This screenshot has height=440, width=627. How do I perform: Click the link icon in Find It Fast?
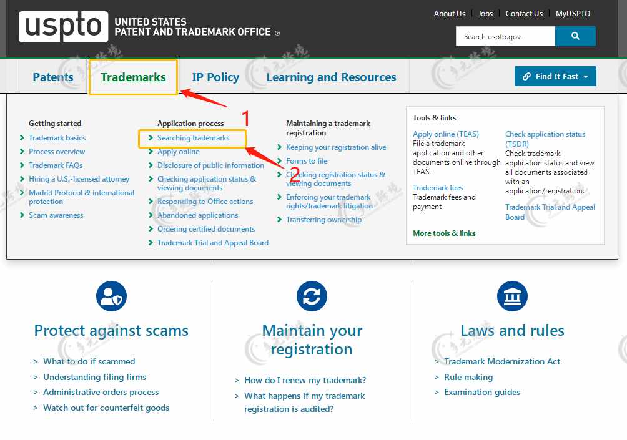(x=526, y=76)
